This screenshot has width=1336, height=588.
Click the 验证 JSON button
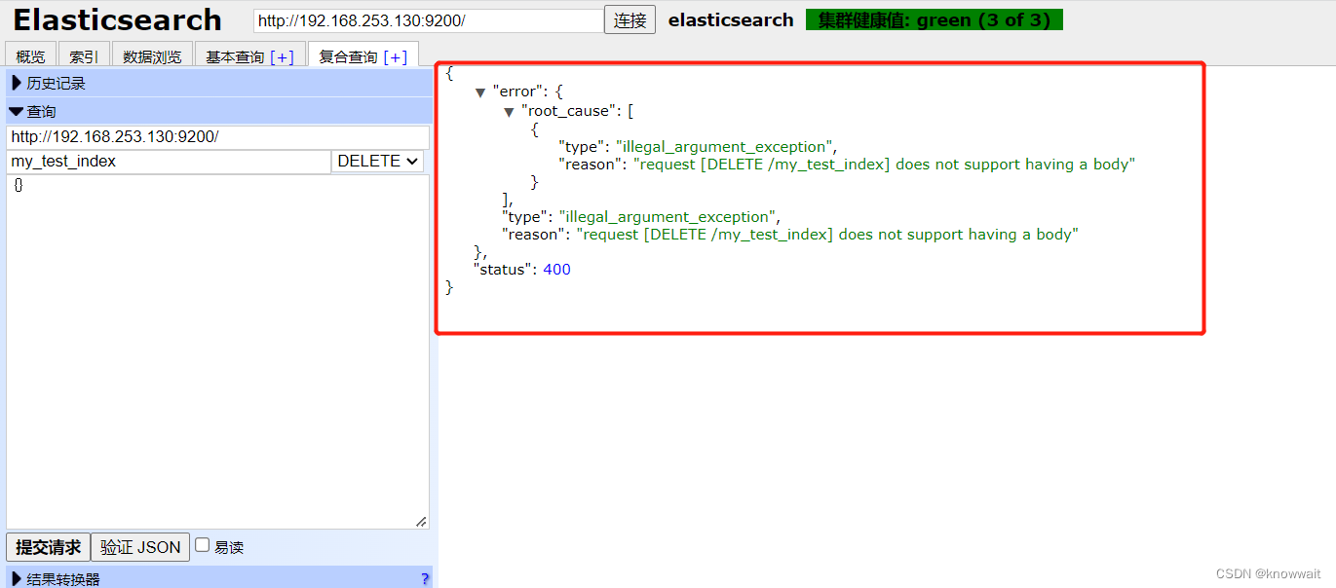point(140,547)
